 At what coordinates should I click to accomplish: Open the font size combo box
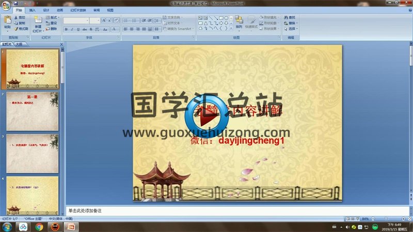[x=94, y=20]
